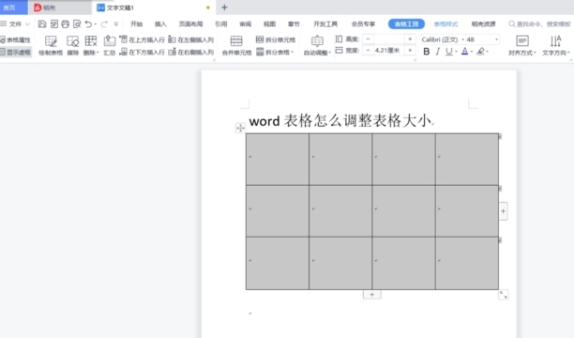Toggle Show Gridlines (显示虚框)
The image size is (574, 338).
click(15, 52)
